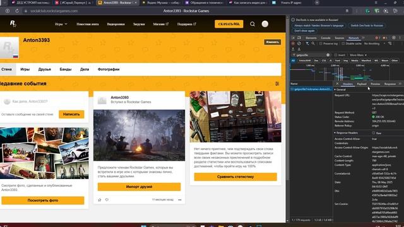Select the getprofile request row
404x227 pixels.
click(x=311, y=89)
